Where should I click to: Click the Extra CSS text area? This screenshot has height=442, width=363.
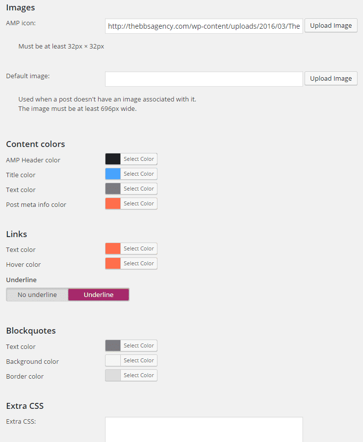(204, 430)
